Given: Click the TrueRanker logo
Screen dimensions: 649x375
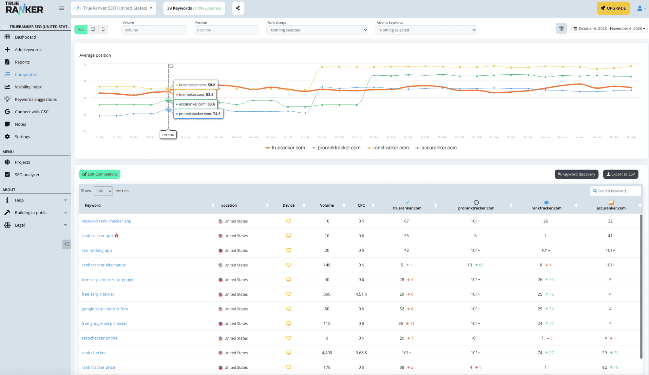Looking at the screenshot, I should [x=24, y=8].
